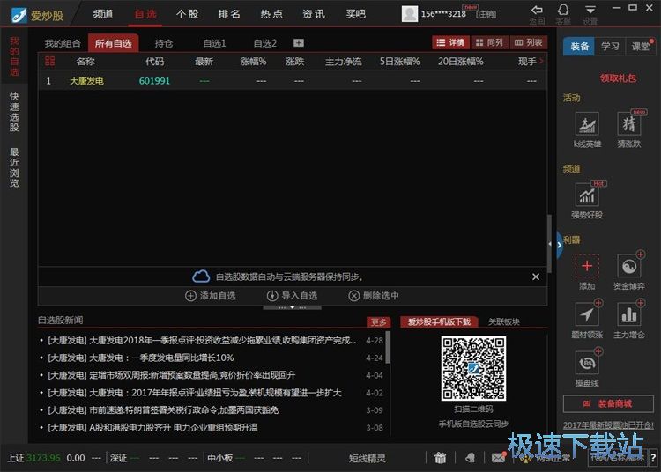Switch to 学习 panel tab
661x472 pixels.
[x=610, y=46]
